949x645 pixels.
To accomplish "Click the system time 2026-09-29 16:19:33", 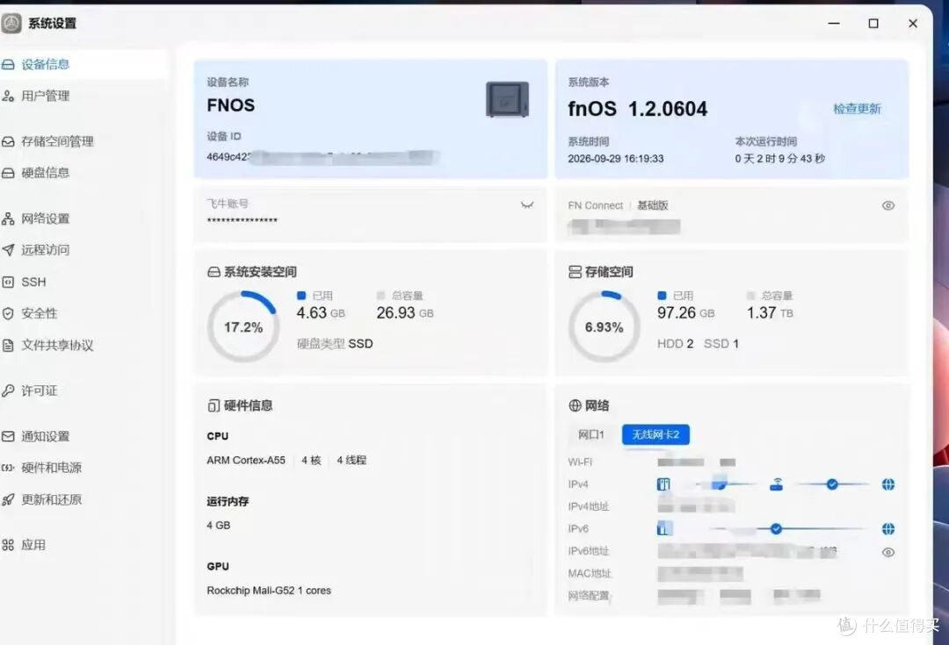I will tap(615, 158).
